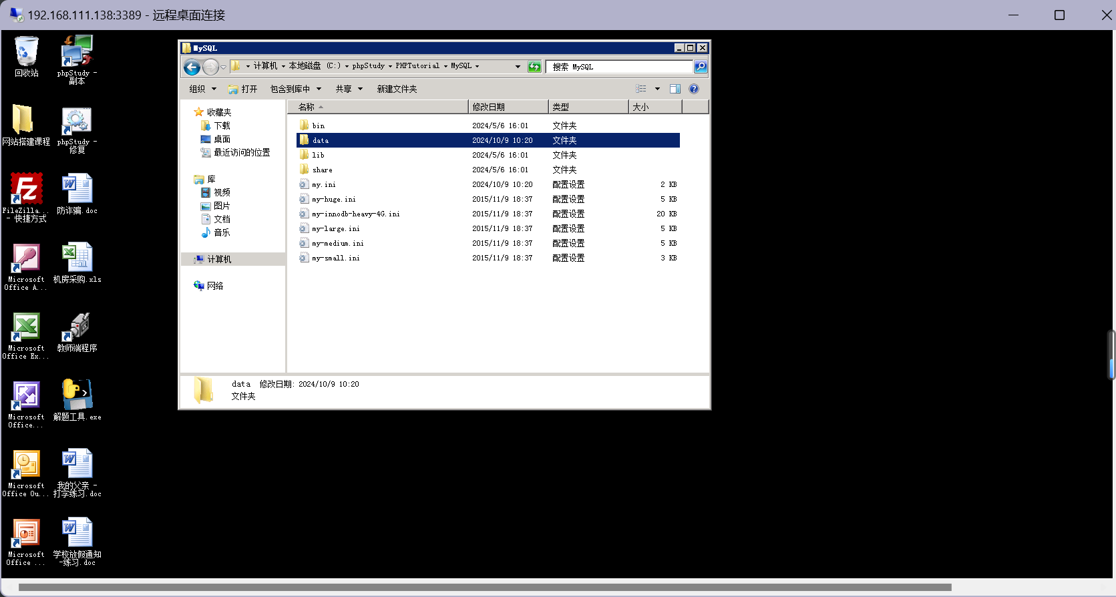
Task: Click the refresh button beside address bar
Action: point(534,67)
